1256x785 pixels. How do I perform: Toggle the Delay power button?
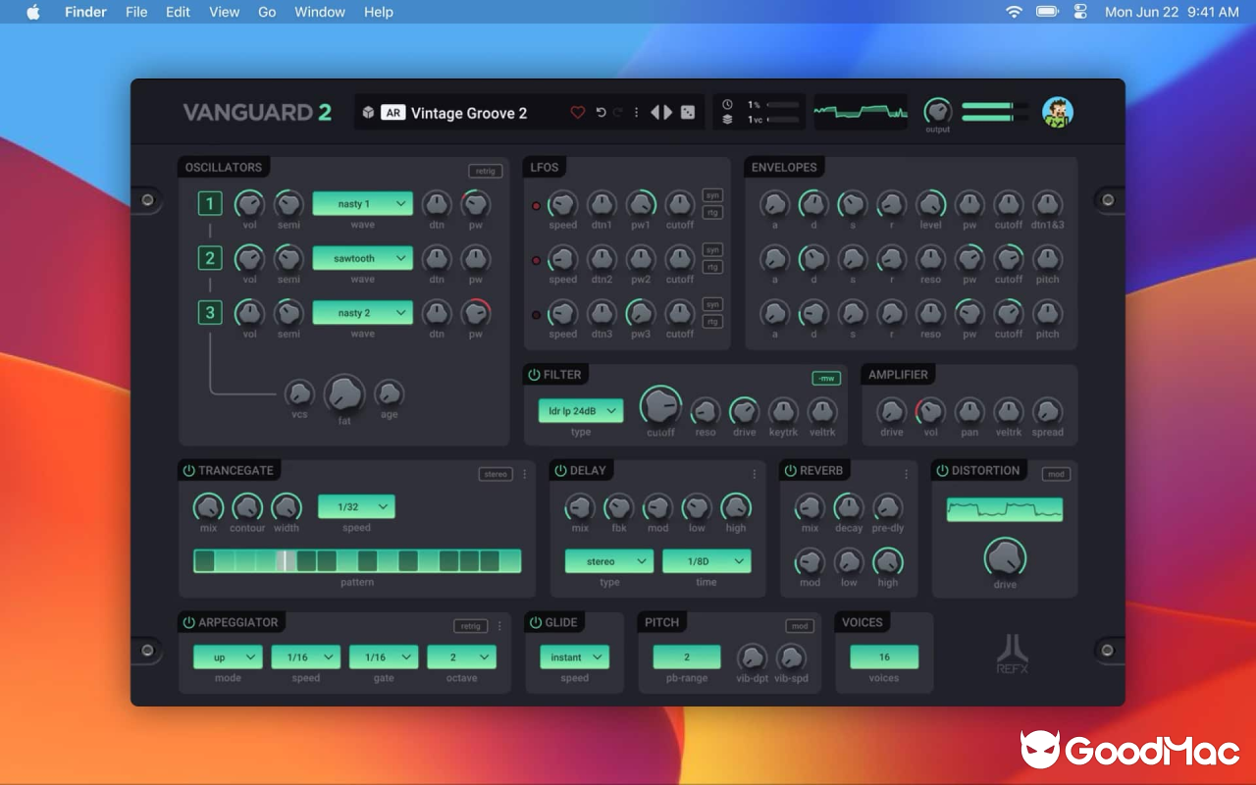(560, 471)
